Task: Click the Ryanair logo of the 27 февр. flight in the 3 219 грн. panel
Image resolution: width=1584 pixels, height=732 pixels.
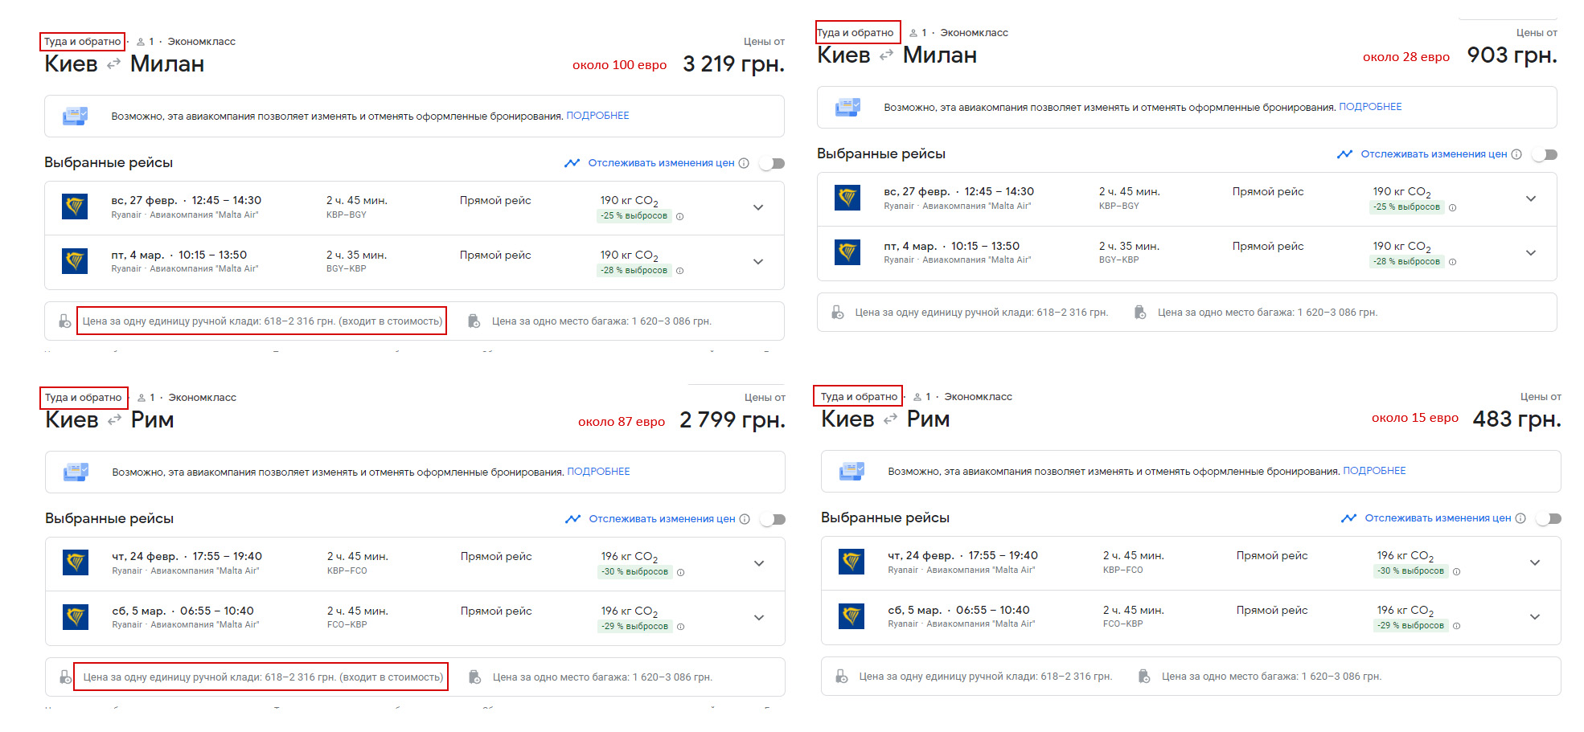Action: (x=76, y=207)
